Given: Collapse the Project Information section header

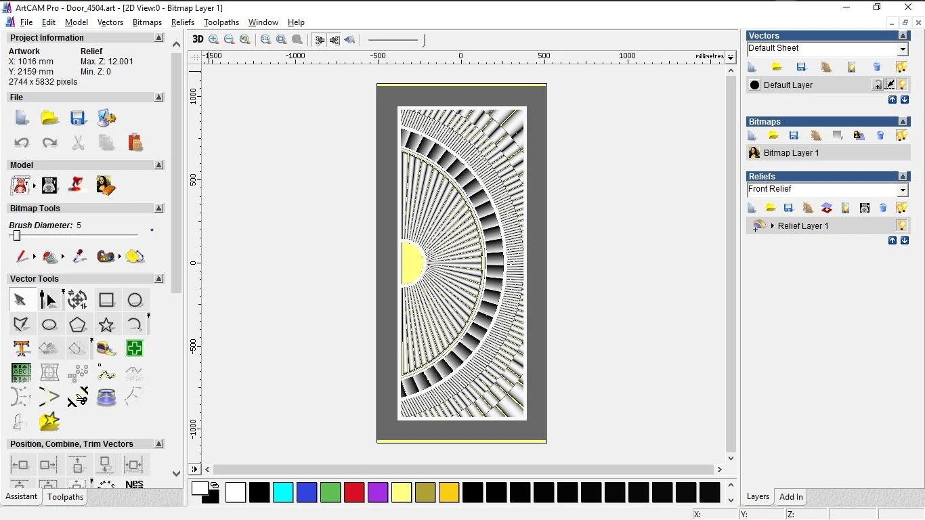Looking at the screenshot, I should [x=159, y=38].
